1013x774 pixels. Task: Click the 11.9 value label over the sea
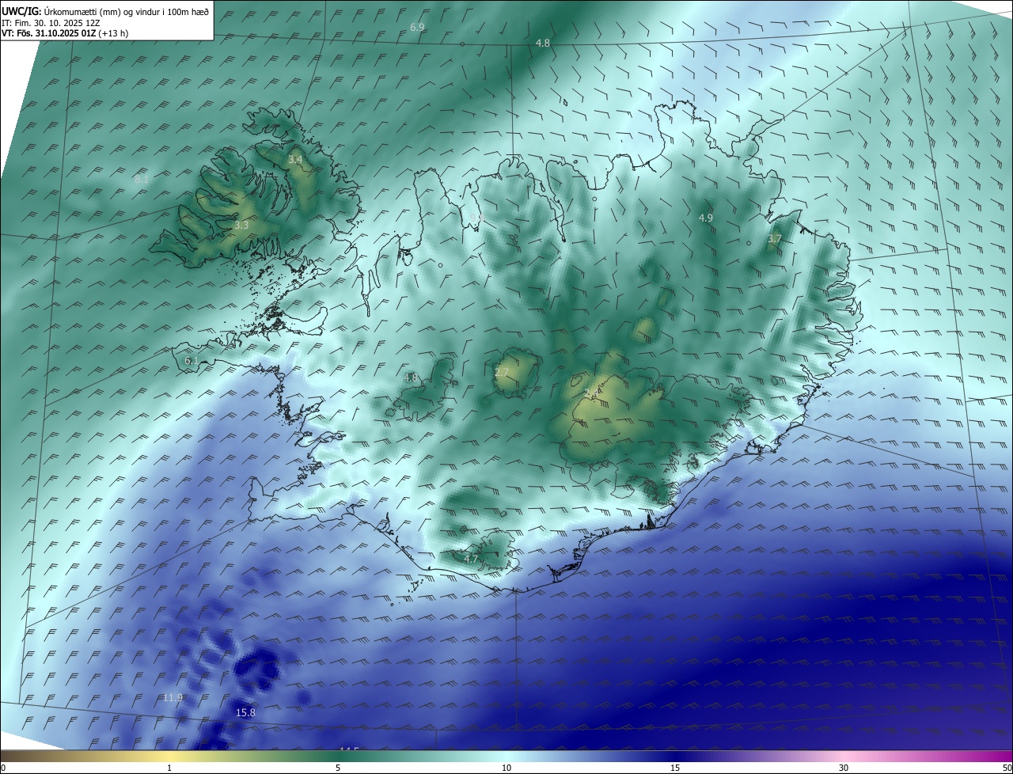173,698
